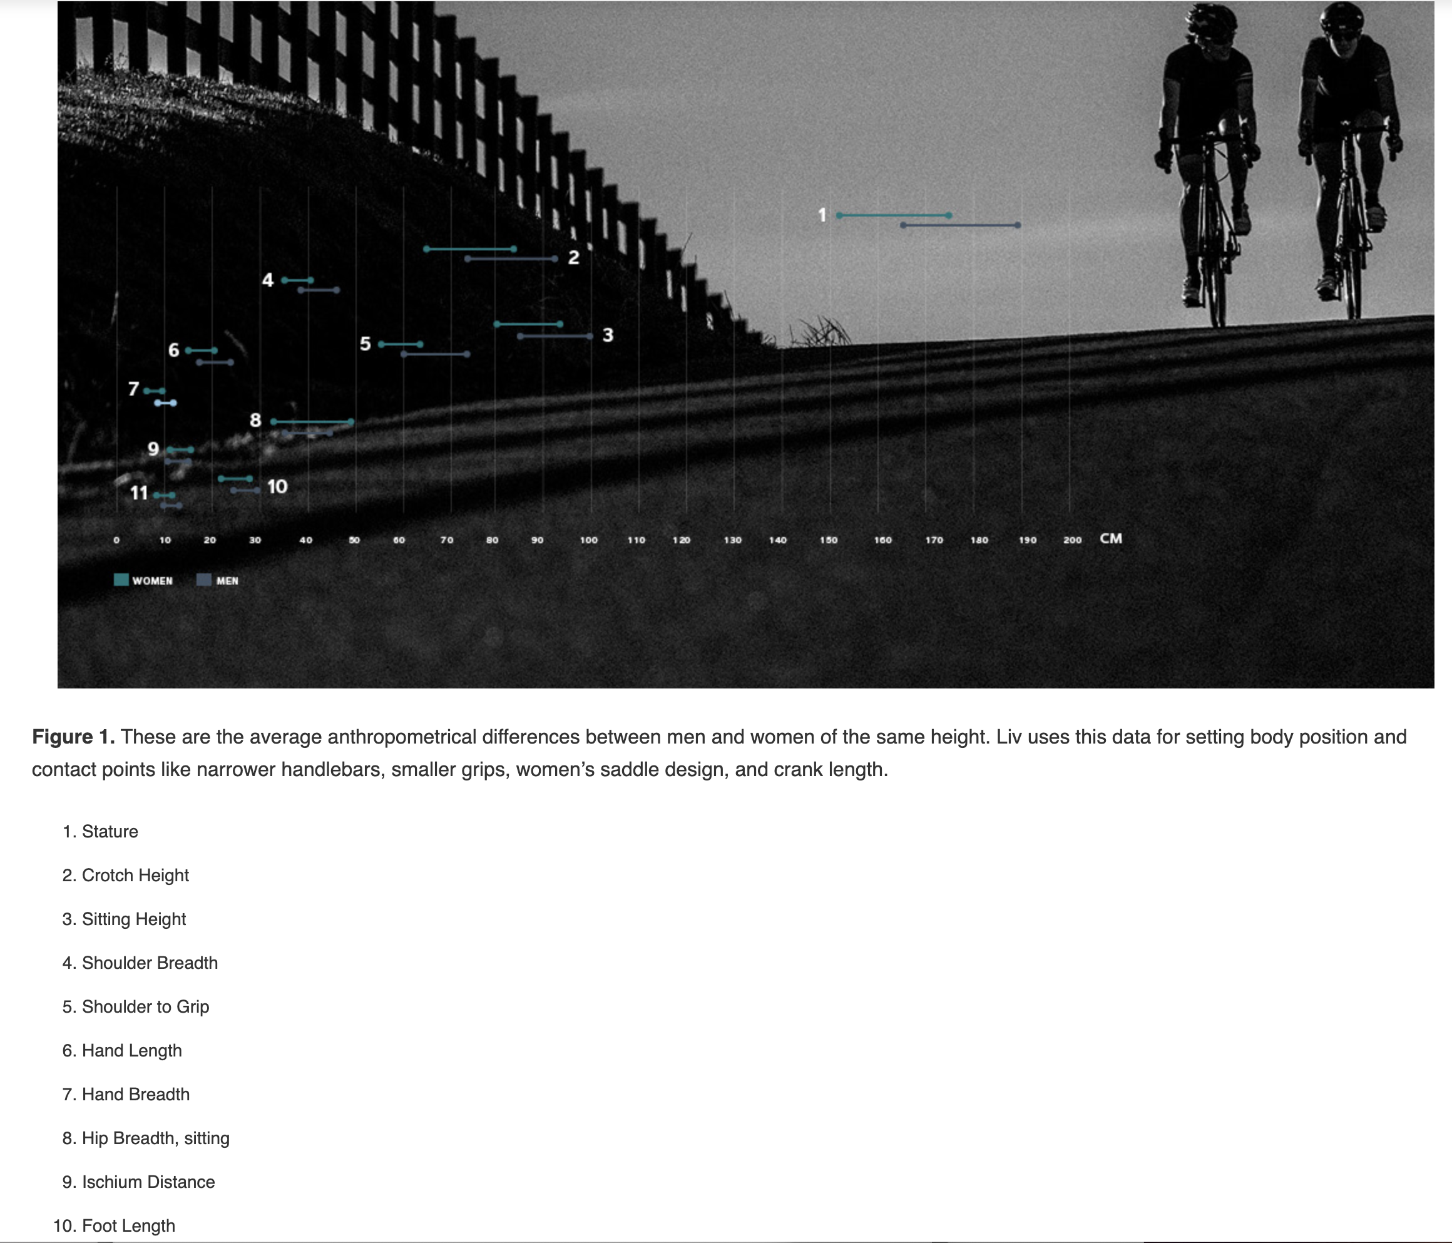Screen dimensions: 1452x1243
Task: Click the Crotch Height list item
Action: point(135,875)
